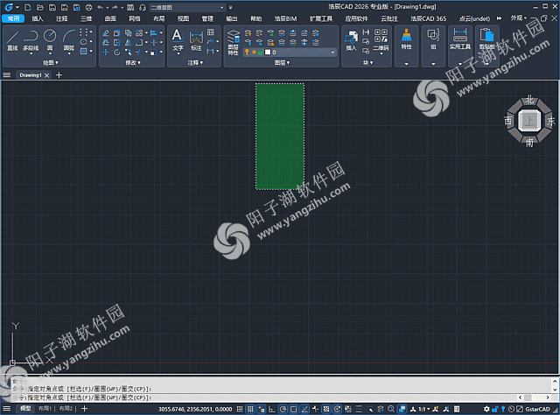Open the annotation scale 1:1 dropdown
Image resolution: width=560 pixels, height=415 pixels.
[423, 409]
